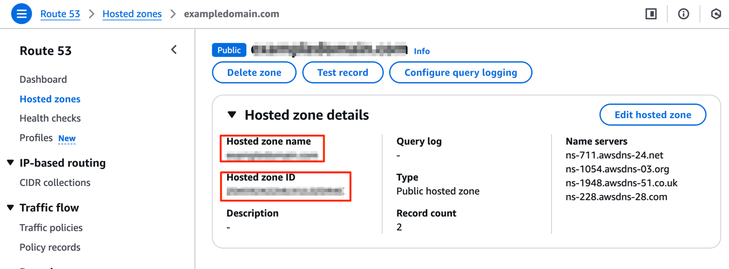Viewport: 729px width, 269px height.
Task: Click Configure query logging button
Action: pyautogui.click(x=461, y=72)
